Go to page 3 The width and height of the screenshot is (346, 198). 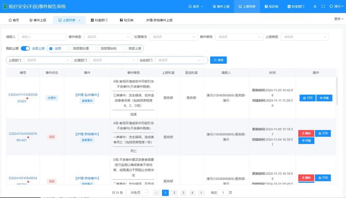pyautogui.click(x=183, y=193)
